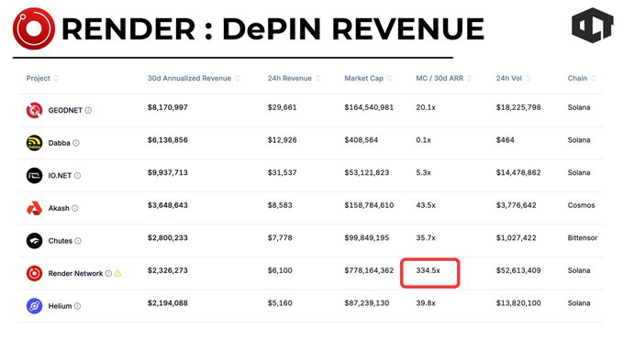Sort table by Project column arrows
Screen dimensions: 623x350
click(x=56, y=78)
